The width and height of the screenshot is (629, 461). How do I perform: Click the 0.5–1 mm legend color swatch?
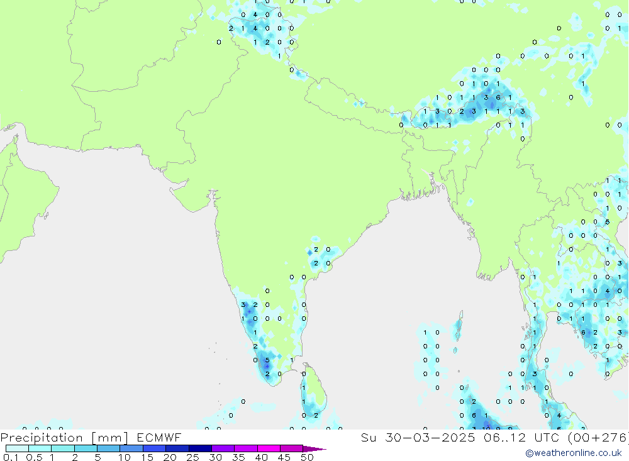coord(40,448)
